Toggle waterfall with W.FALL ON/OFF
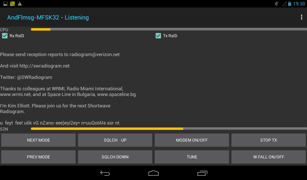Image resolution: width=307 pixels, height=180 pixels. [x=269, y=157]
